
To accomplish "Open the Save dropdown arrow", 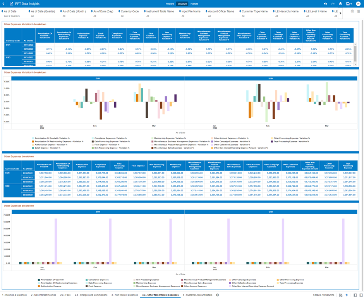I will (352, 3).
